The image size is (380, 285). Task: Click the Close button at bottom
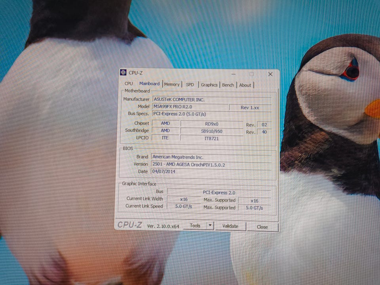262,227
